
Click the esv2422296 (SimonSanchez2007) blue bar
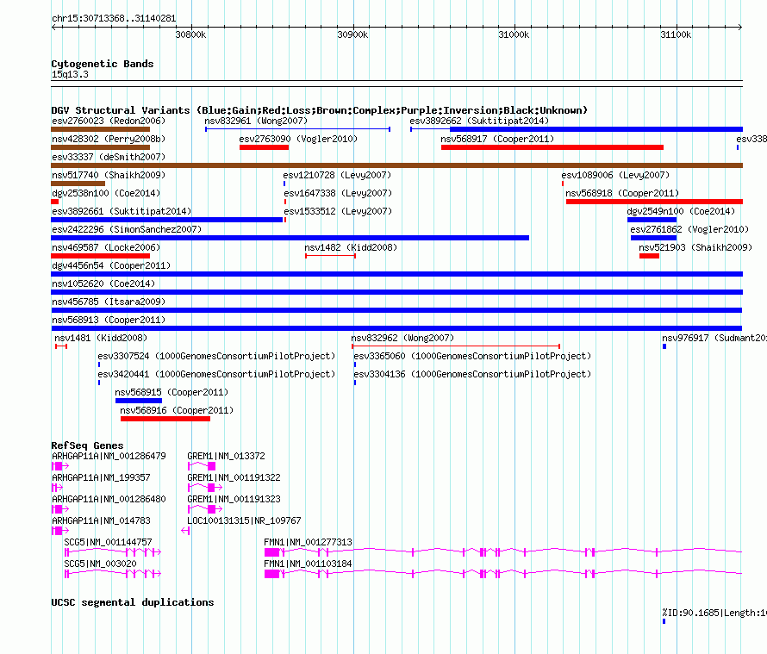290,238
